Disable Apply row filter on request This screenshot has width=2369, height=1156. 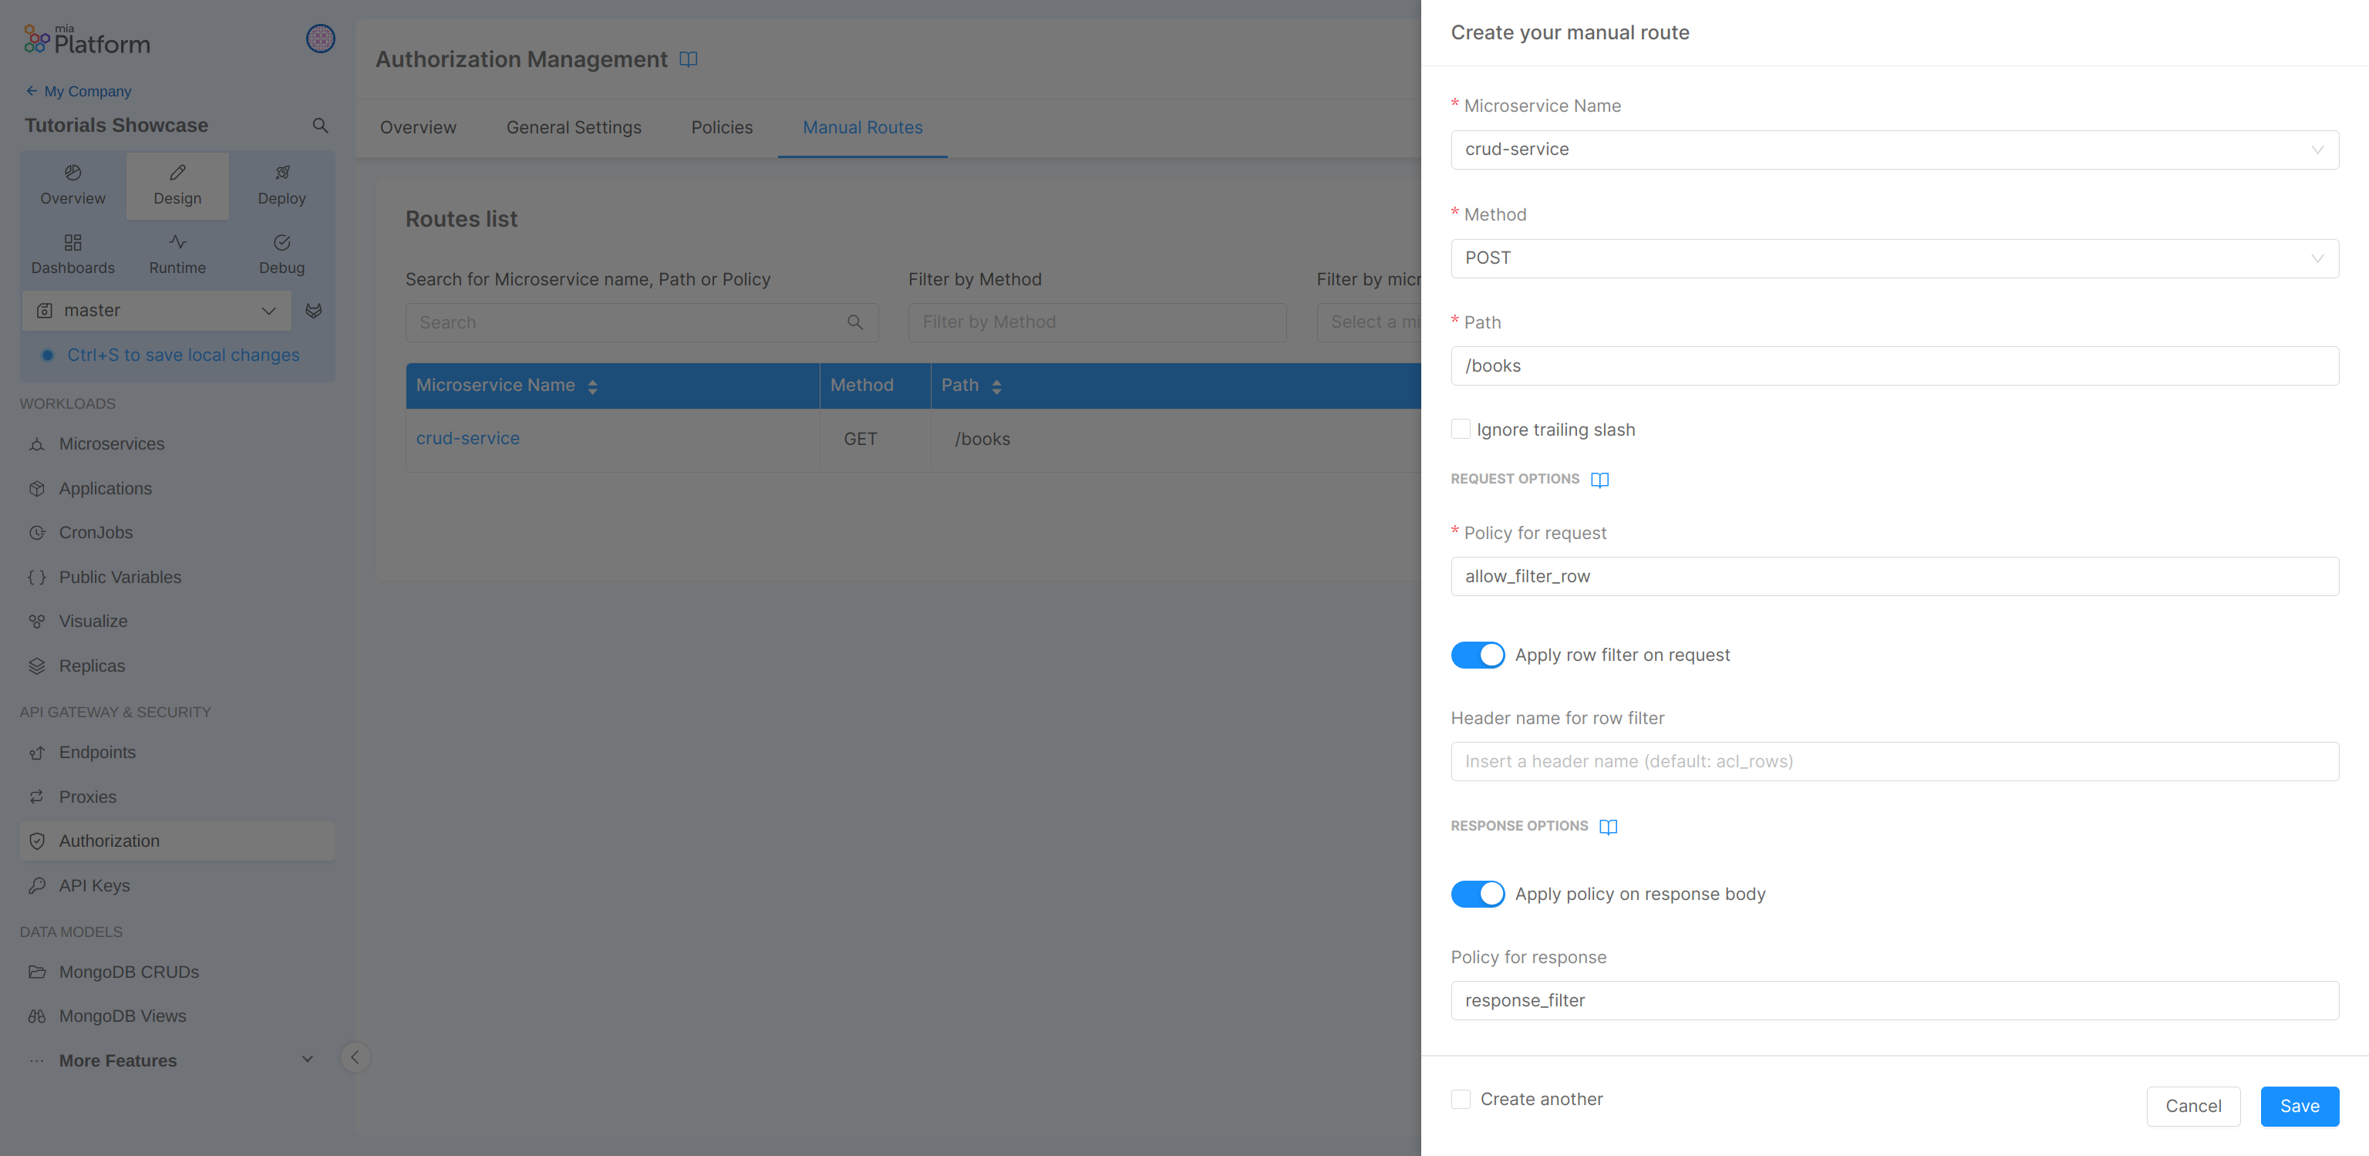[x=1478, y=655]
